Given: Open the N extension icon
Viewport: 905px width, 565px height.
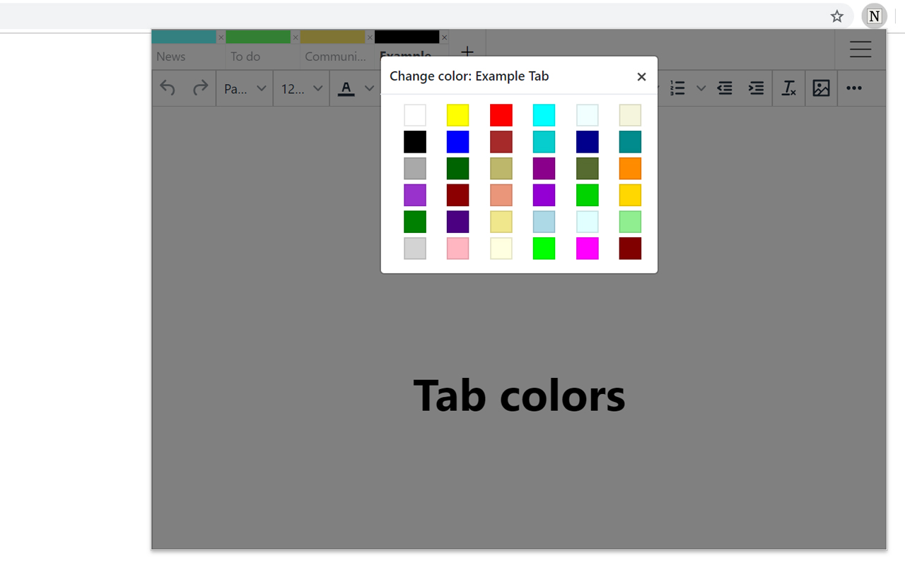Looking at the screenshot, I should pyautogui.click(x=875, y=16).
